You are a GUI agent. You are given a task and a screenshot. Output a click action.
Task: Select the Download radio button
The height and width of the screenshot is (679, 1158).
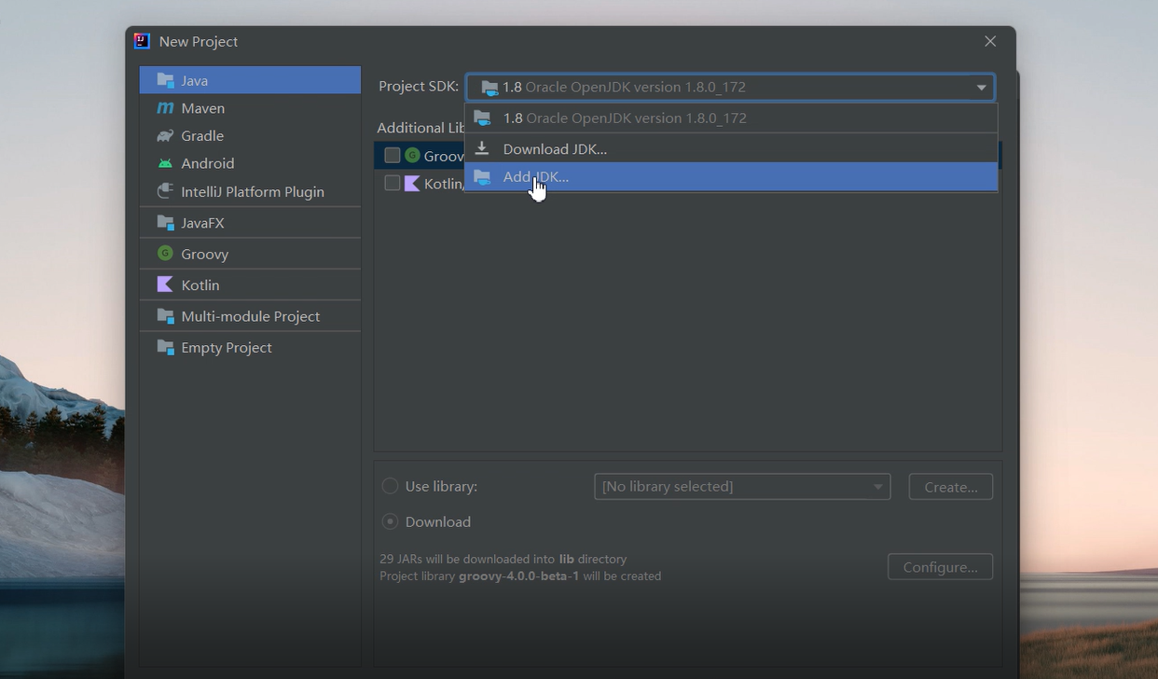390,521
